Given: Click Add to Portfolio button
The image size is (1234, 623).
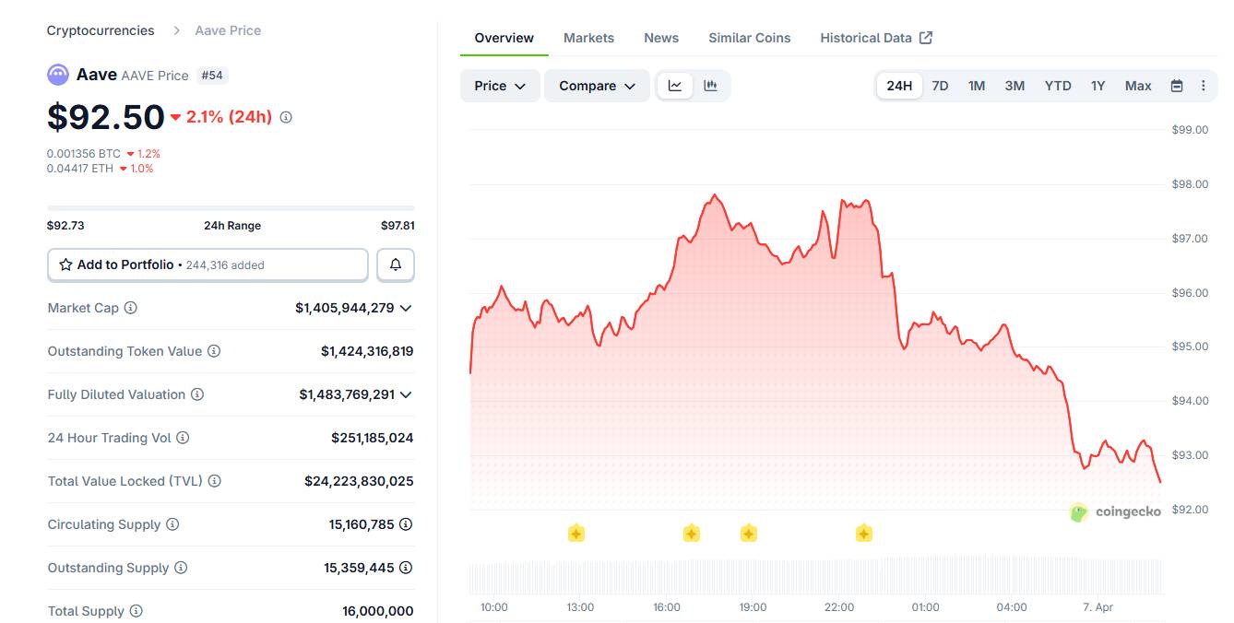Looking at the screenshot, I should coord(208,264).
